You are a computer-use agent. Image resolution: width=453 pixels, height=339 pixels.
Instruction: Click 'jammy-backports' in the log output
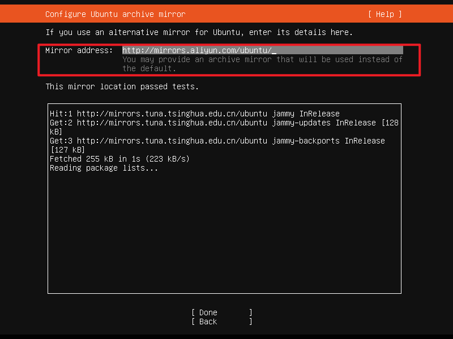[306, 141]
